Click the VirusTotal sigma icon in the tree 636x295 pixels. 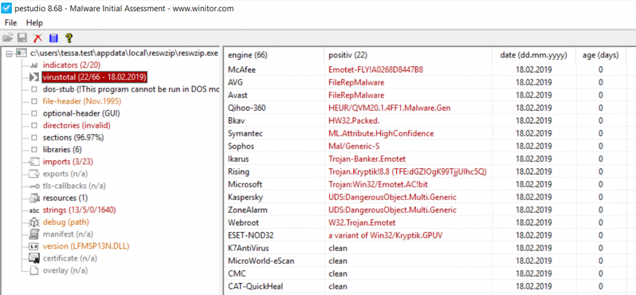click(35, 77)
